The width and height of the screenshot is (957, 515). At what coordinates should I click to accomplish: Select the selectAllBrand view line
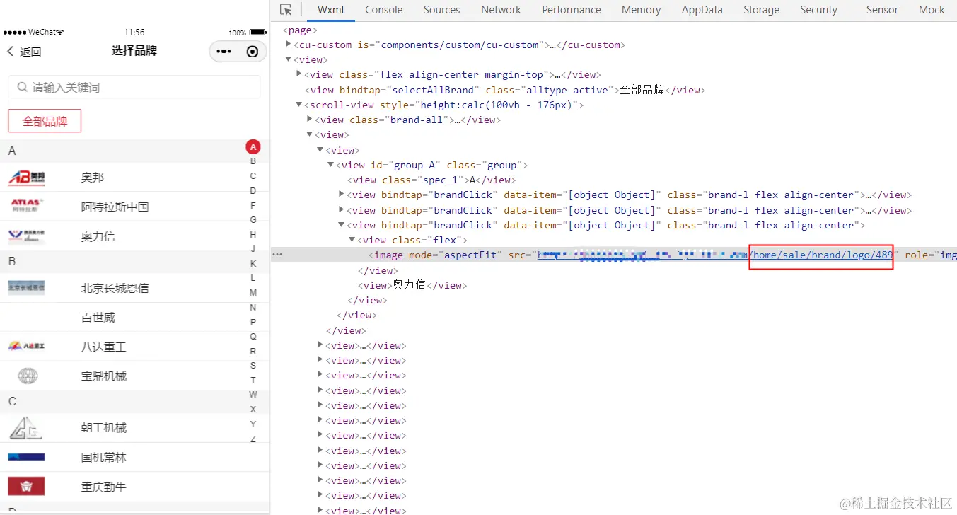click(x=505, y=90)
